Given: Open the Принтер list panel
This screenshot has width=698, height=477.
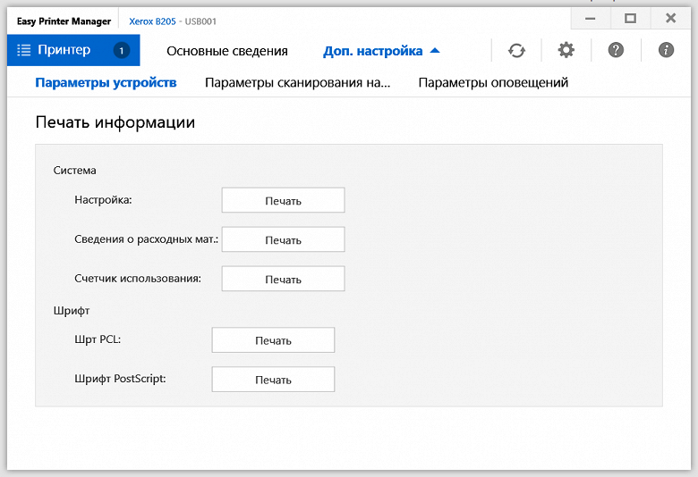Looking at the screenshot, I should [65, 51].
